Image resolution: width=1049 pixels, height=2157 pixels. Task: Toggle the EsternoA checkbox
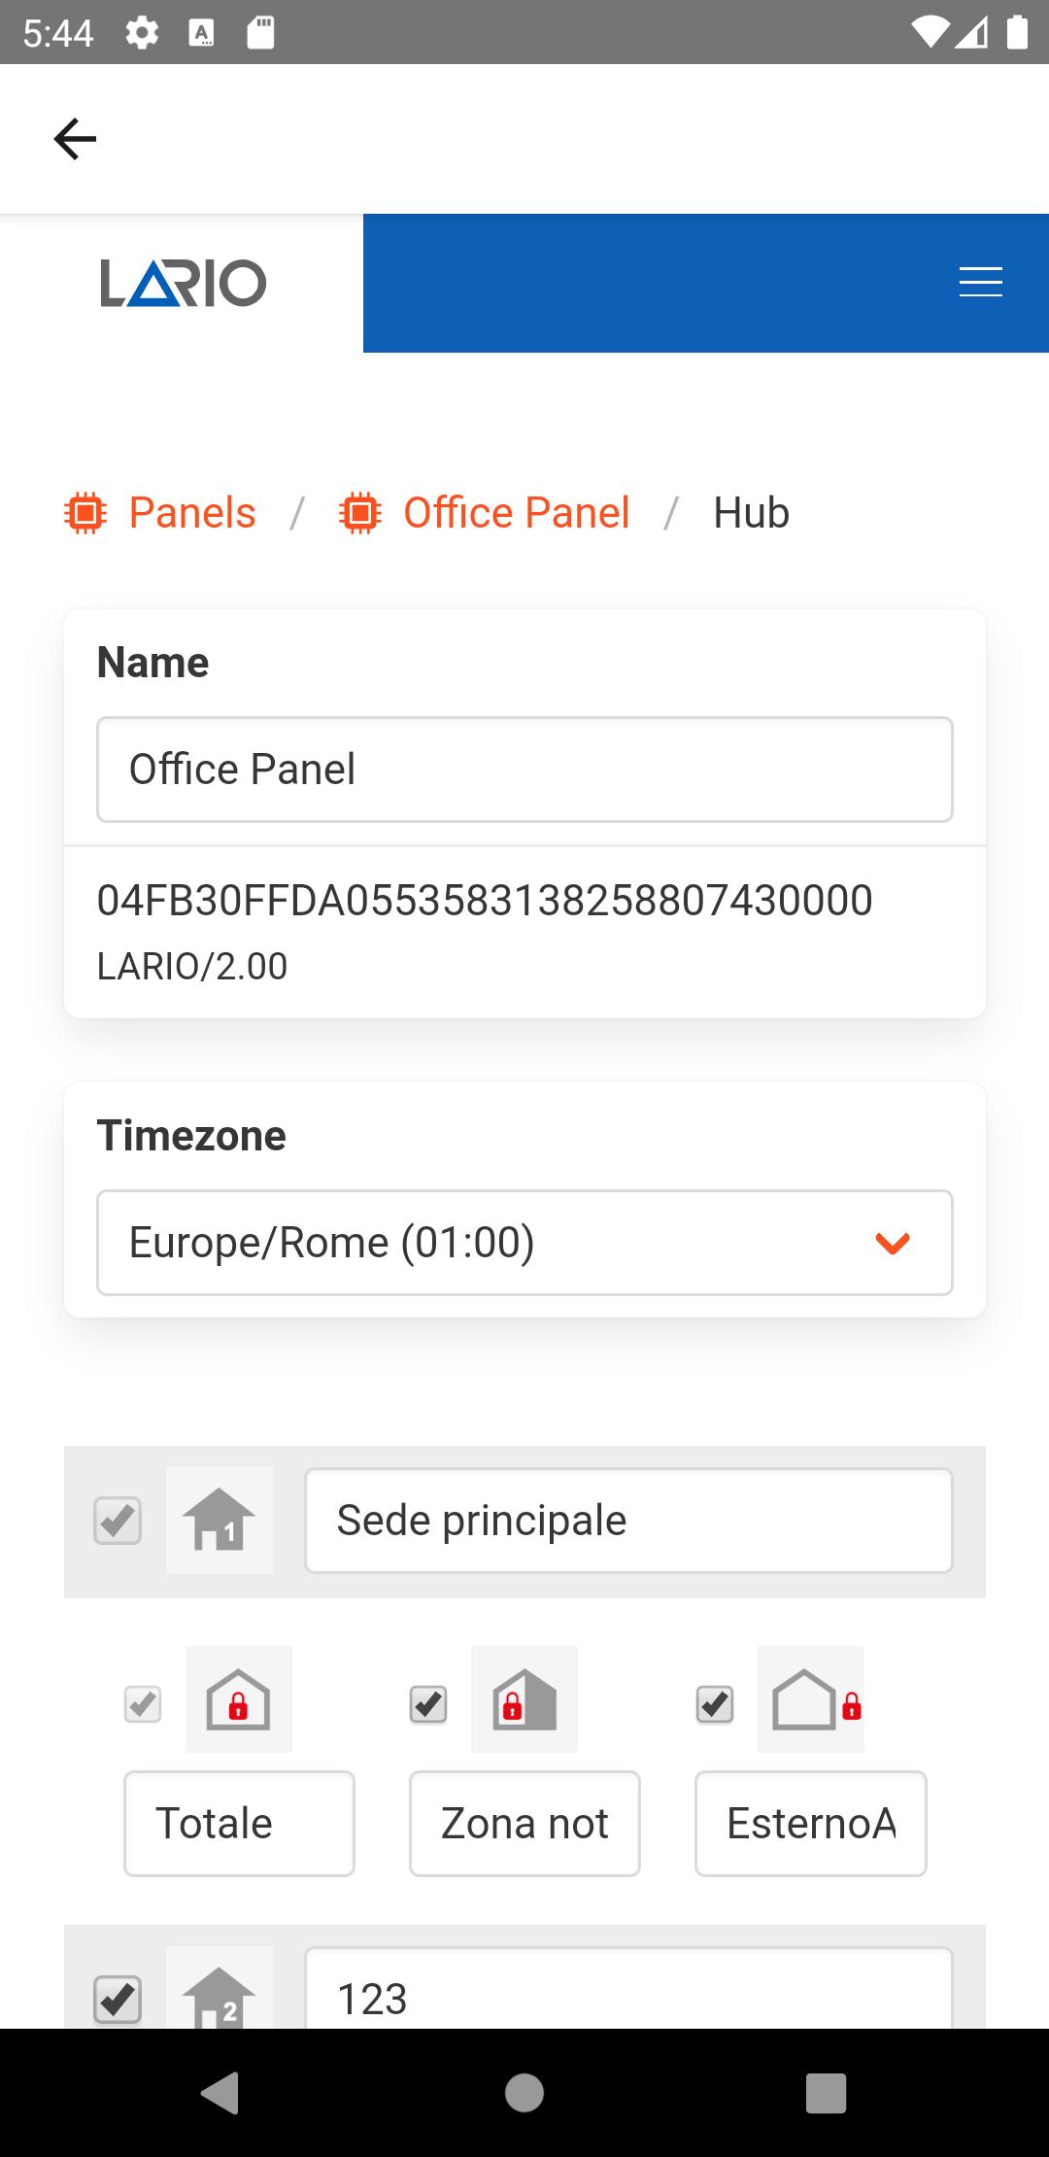(x=715, y=1704)
